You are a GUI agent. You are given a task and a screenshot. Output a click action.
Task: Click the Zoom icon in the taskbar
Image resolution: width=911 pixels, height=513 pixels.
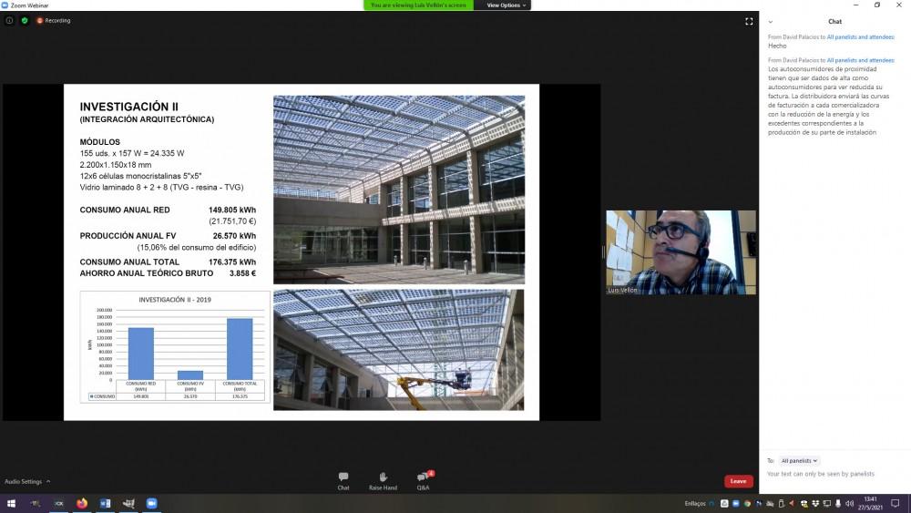coord(152,503)
